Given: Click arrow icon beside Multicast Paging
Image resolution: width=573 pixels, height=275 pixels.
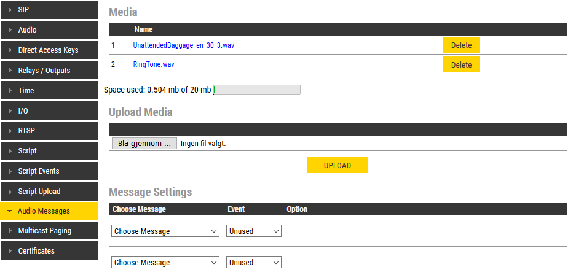Looking at the screenshot, I should [x=10, y=231].
